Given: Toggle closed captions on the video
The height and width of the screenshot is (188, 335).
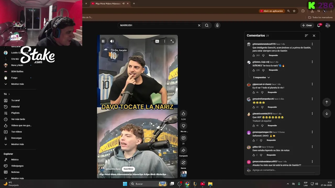Looking at the screenshot, I should [157, 41].
